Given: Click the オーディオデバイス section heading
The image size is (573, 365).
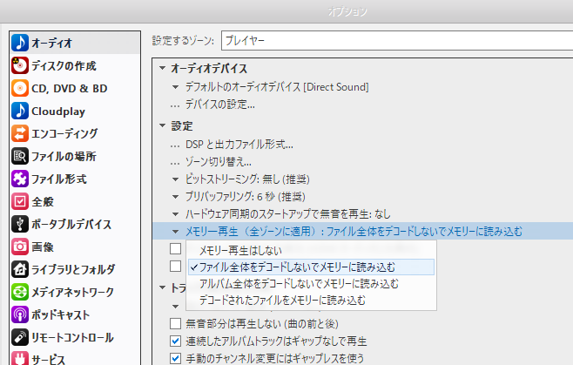Looking at the screenshot, I should (209, 69).
